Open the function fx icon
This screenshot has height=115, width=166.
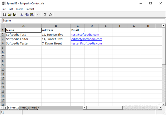50,15
